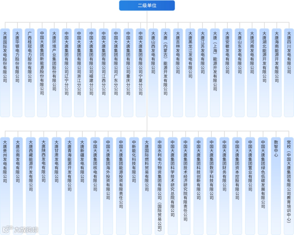This screenshot has height=235, width=294.
Task: Select the 辽宁分公司 box
Action: pyautogui.click(x=67, y=73)
